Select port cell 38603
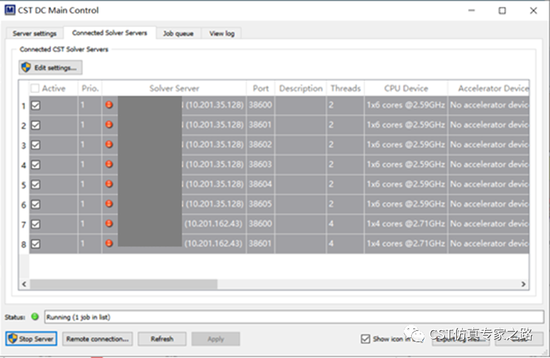550x358 pixels. point(260,164)
